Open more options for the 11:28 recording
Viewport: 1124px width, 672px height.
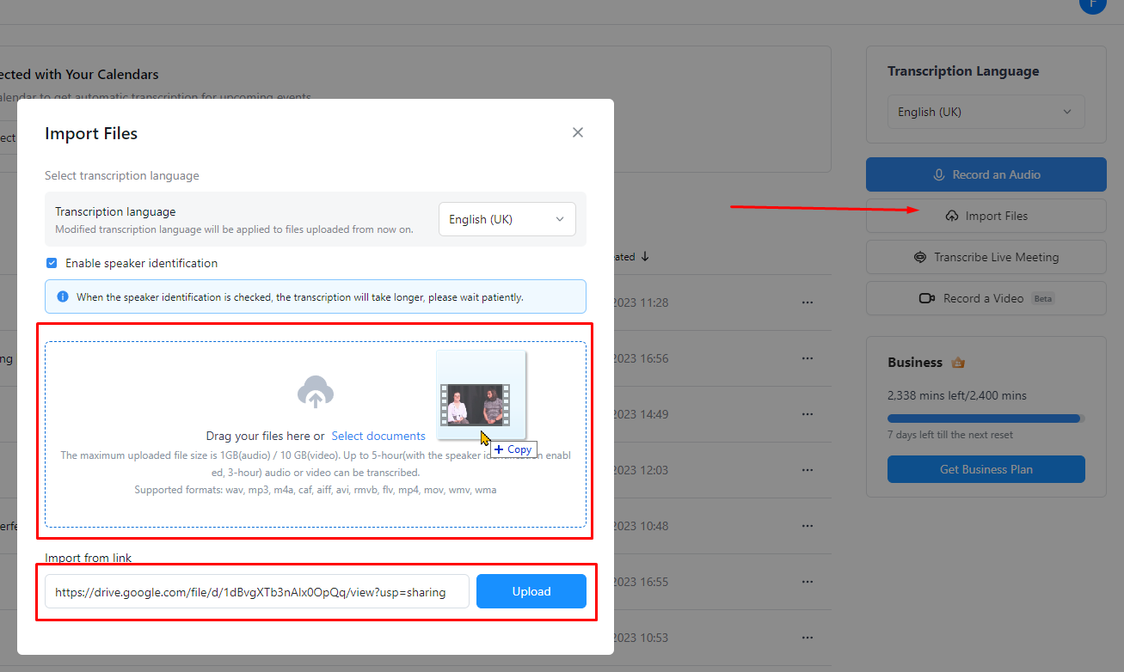pyautogui.click(x=807, y=302)
